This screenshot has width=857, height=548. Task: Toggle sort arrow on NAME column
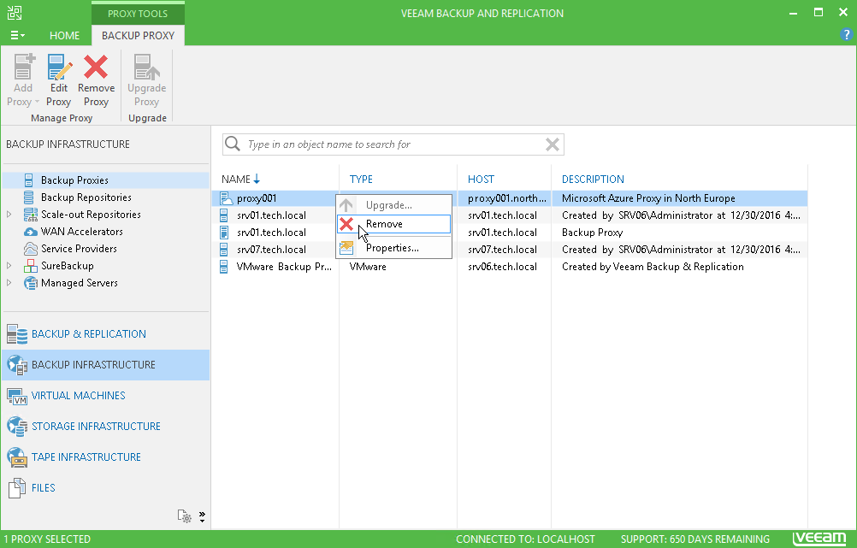pos(257,180)
